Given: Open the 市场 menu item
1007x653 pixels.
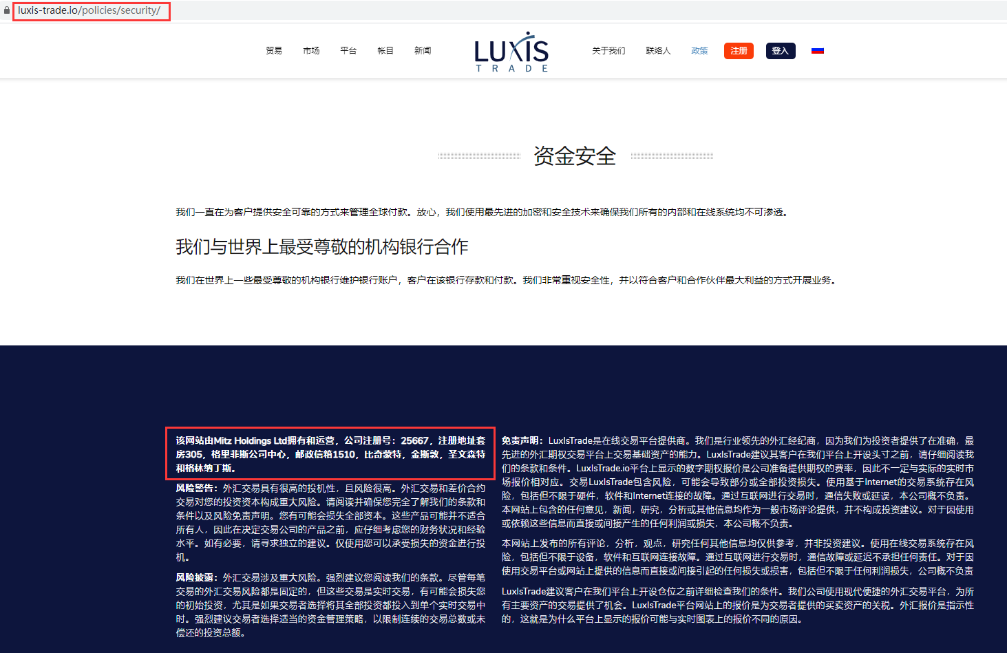Looking at the screenshot, I should point(311,51).
